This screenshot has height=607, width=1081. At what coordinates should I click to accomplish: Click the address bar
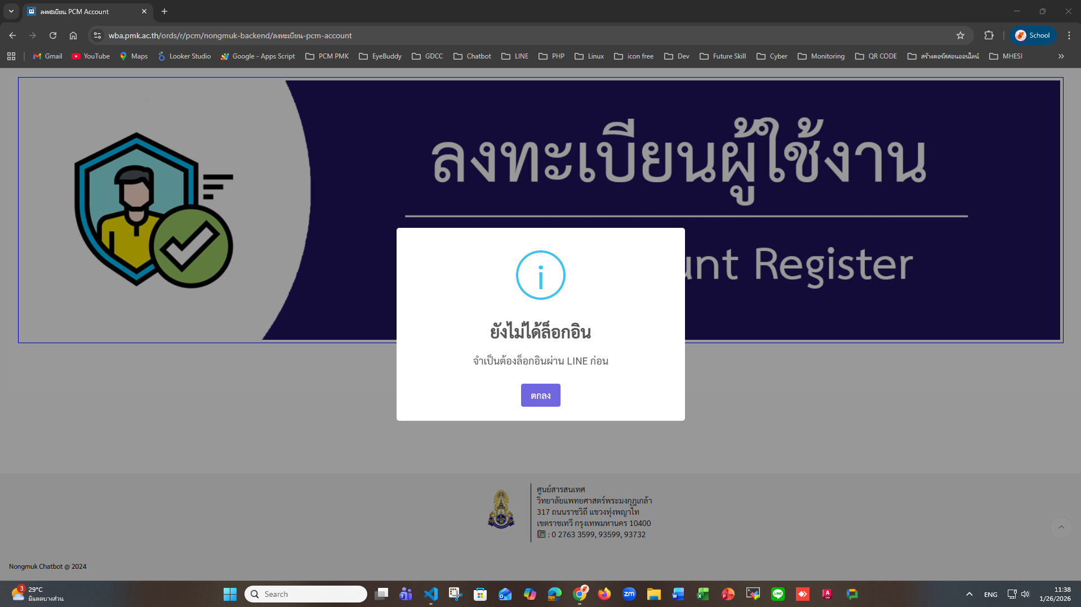coord(338,35)
